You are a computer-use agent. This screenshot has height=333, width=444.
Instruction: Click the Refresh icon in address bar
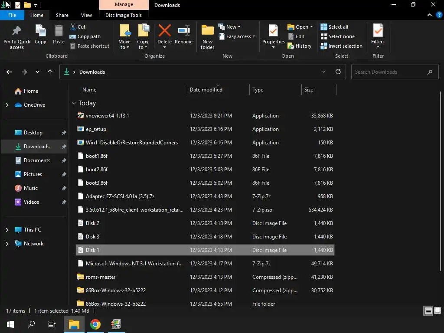(x=338, y=72)
